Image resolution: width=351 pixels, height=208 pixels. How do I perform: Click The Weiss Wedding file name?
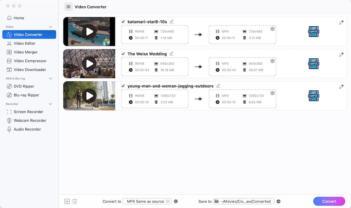pos(147,54)
